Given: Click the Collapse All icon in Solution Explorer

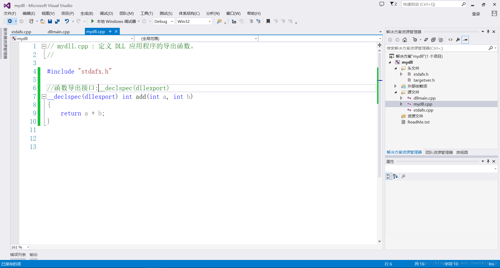Looking at the screenshot, I should [x=433, y=40].
